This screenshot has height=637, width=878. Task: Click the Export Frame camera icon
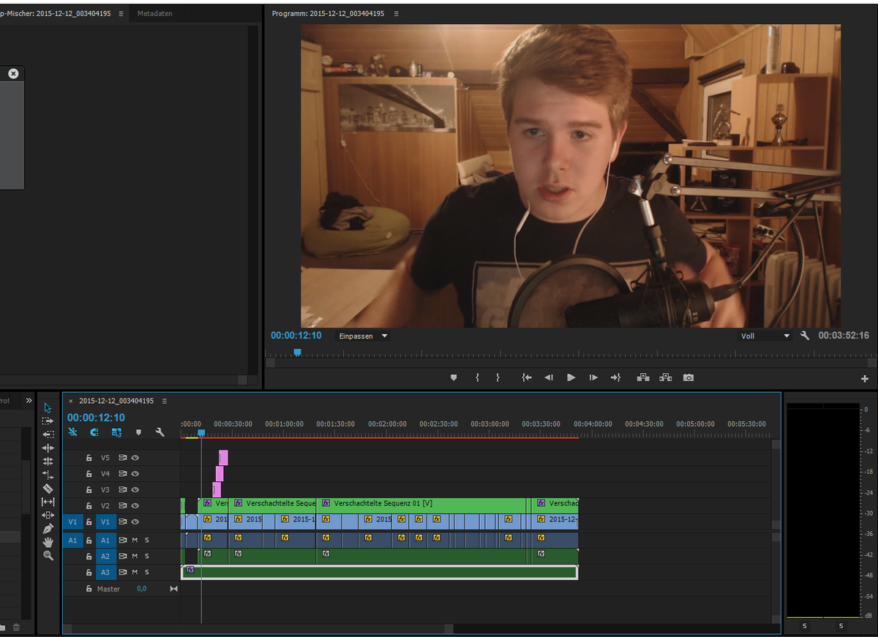point(688,377)
